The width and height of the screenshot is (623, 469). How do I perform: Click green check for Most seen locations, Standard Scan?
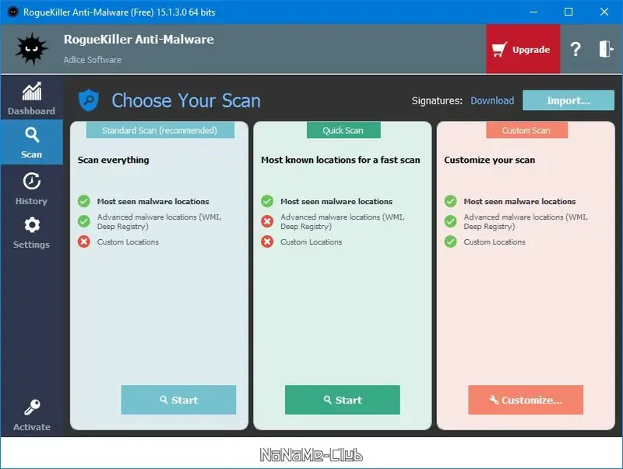[x=84, y=201]
